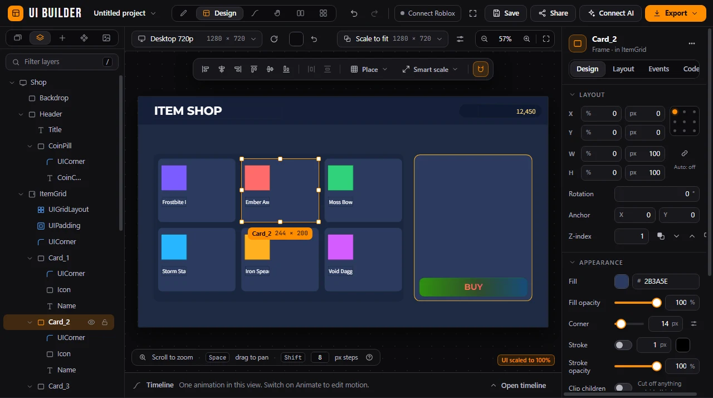Select the layers panel icon
Screen dimensions: 713x398
[x=40, y=38]
